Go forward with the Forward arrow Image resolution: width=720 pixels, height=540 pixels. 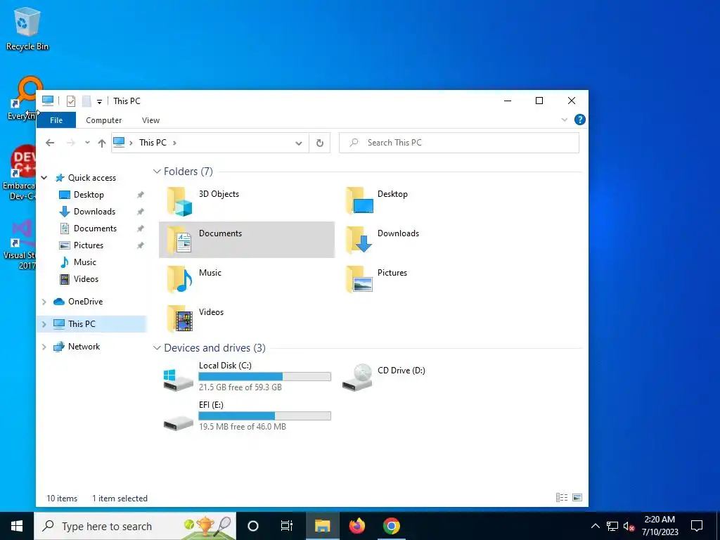pyautogui.click(x=70, y=143)
